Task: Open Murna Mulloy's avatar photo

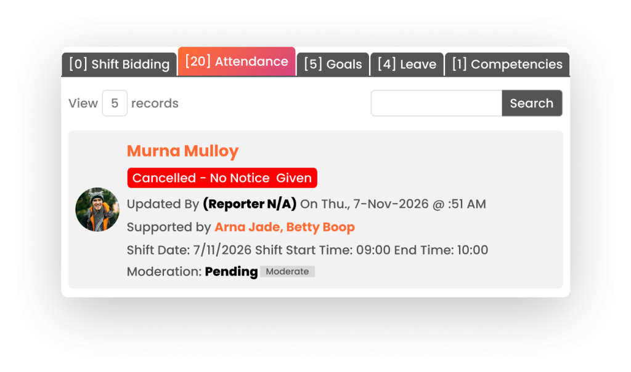Action: (x=97, y=209)
